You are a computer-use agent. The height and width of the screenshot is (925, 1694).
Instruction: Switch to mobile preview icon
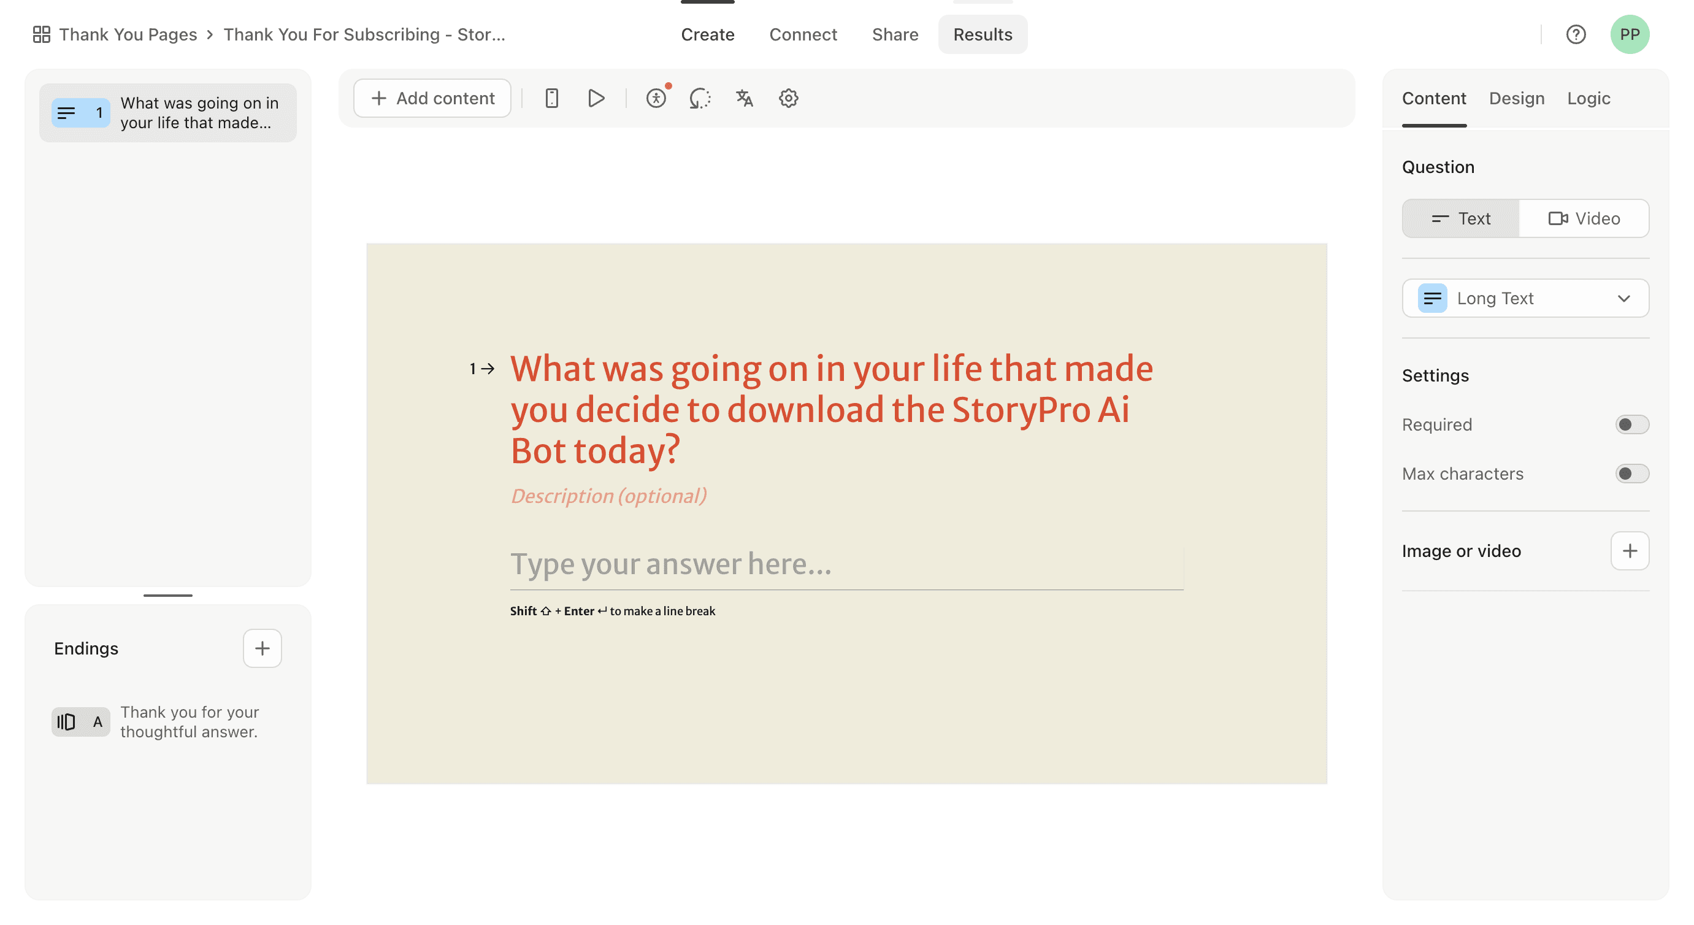[552, 98]
